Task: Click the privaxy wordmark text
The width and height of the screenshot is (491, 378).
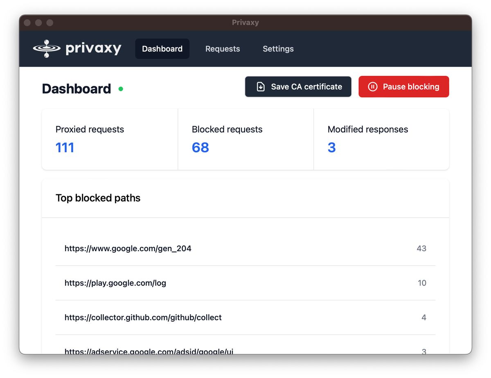Action: (93, 49)
